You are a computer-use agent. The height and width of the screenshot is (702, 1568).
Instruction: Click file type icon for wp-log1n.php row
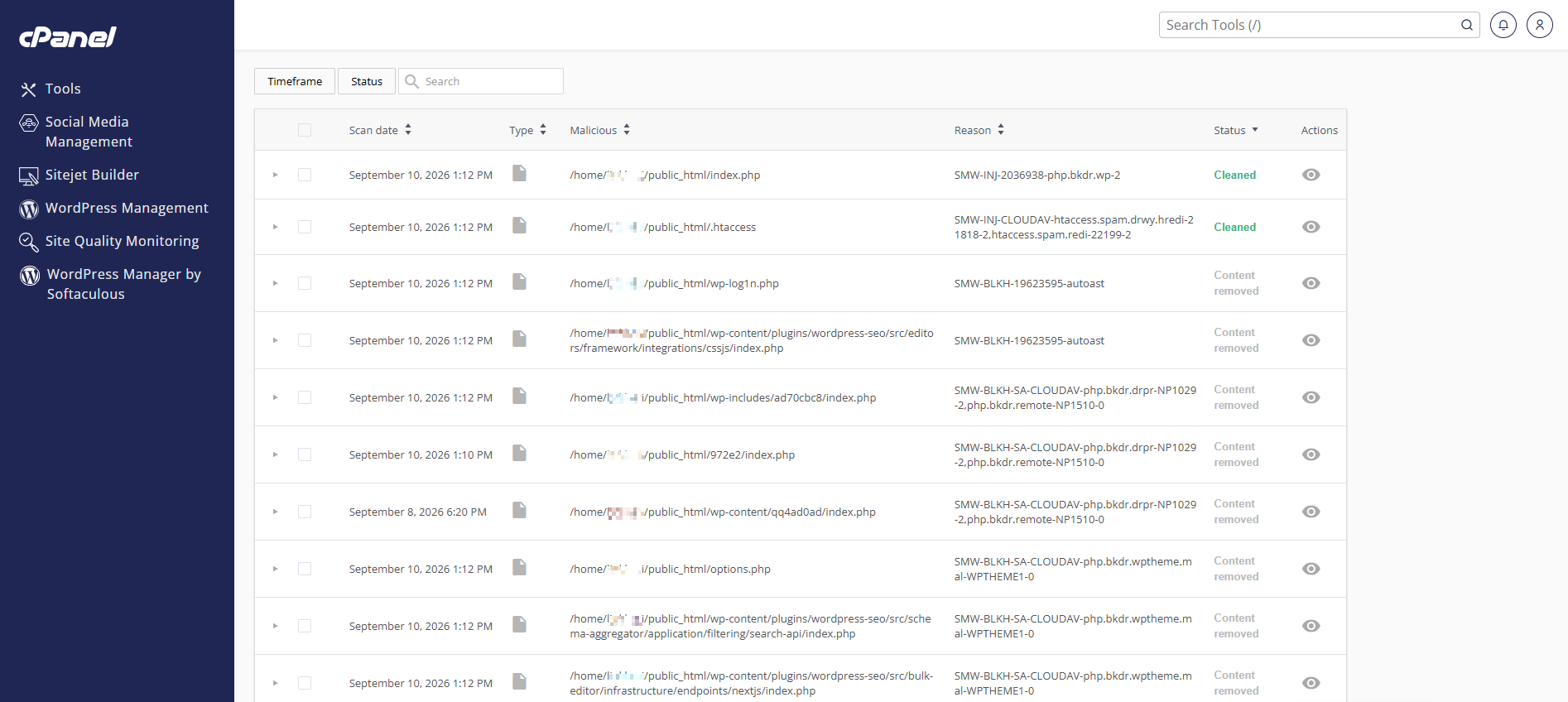coord(519,281)
